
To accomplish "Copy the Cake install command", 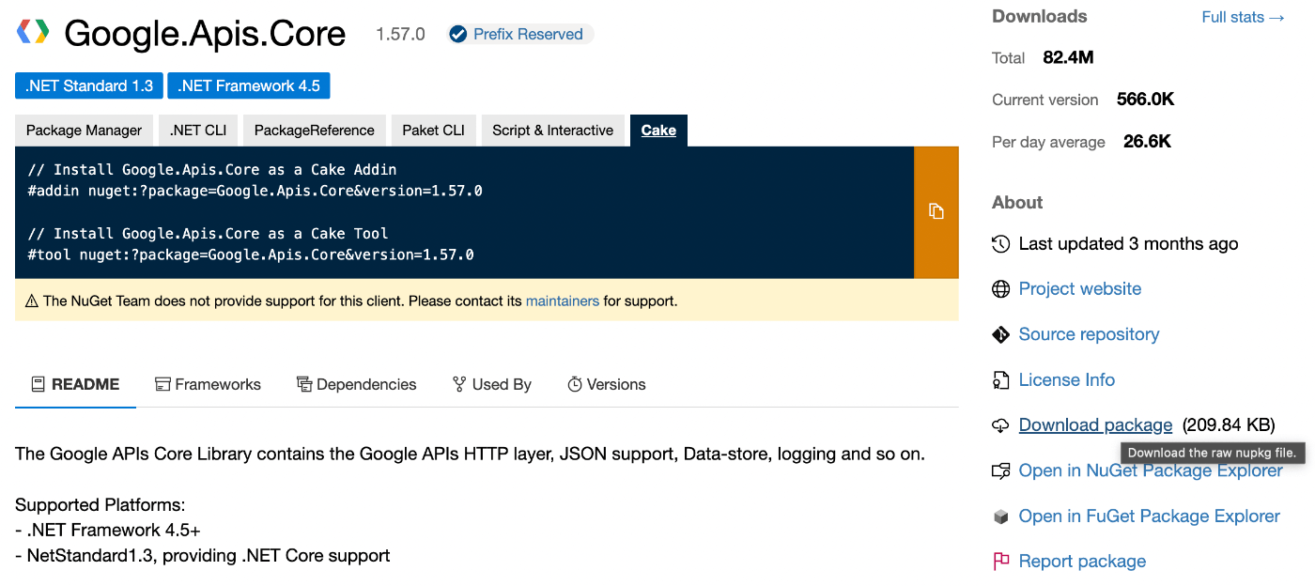I will pos(936,212).
